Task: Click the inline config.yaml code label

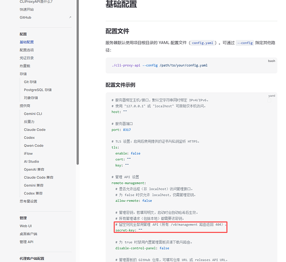Action: tap(203, 43)
